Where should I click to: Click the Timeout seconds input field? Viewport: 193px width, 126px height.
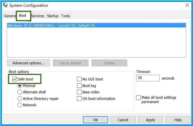pyautogui.click(x=148, y=78)
